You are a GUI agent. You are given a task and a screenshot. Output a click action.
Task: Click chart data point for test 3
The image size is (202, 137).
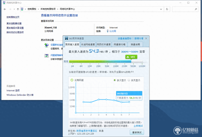[x=99, y=99]
